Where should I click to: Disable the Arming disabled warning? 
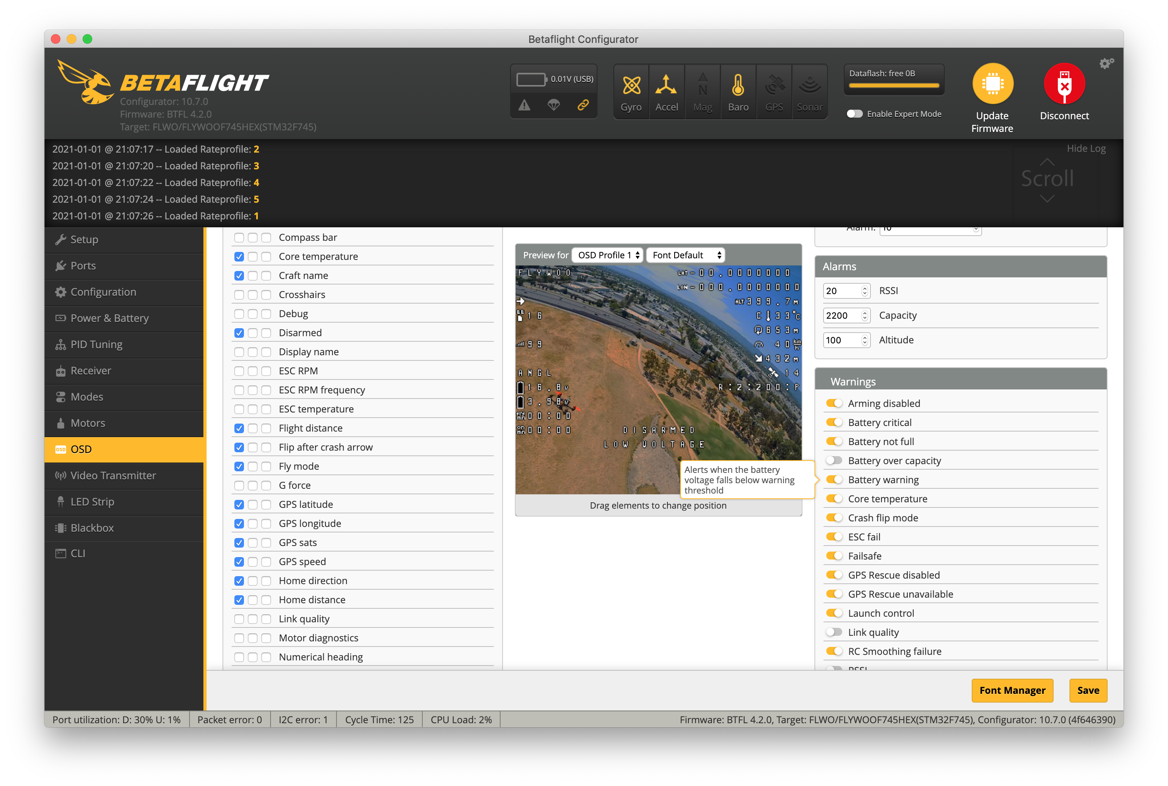(834, 403)
